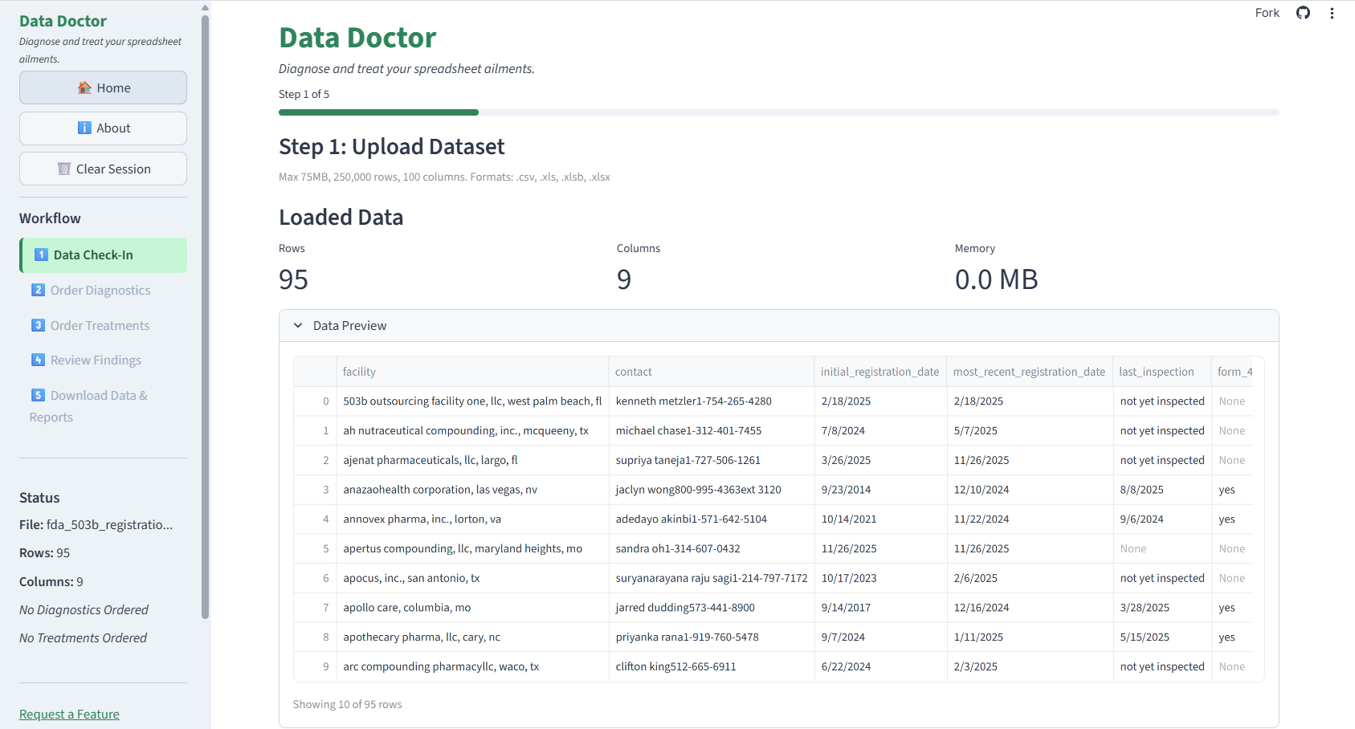This screenshot has width=1355, height=729.
Task: Open the Request a Feature link
Action: click(69, 714)
